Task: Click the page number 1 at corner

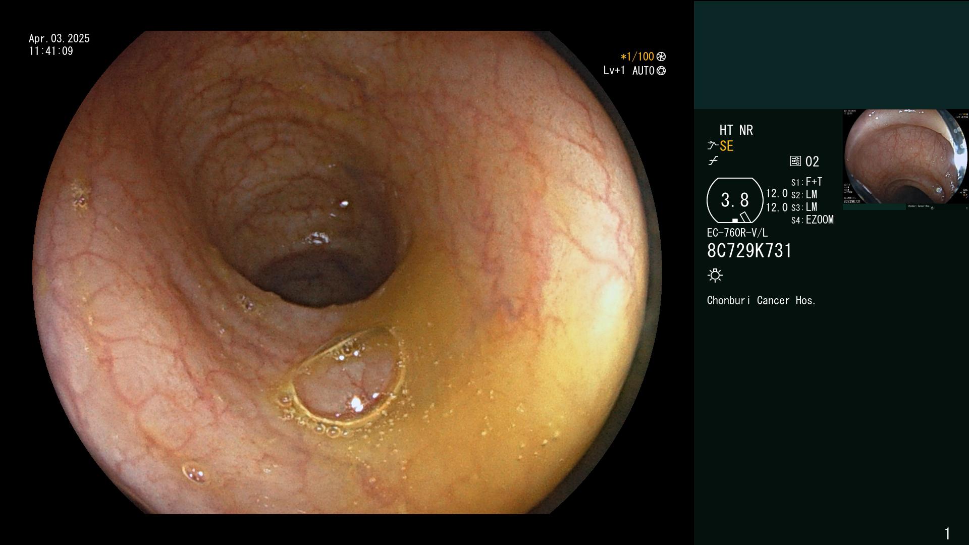Action: (x=947, y=533)
